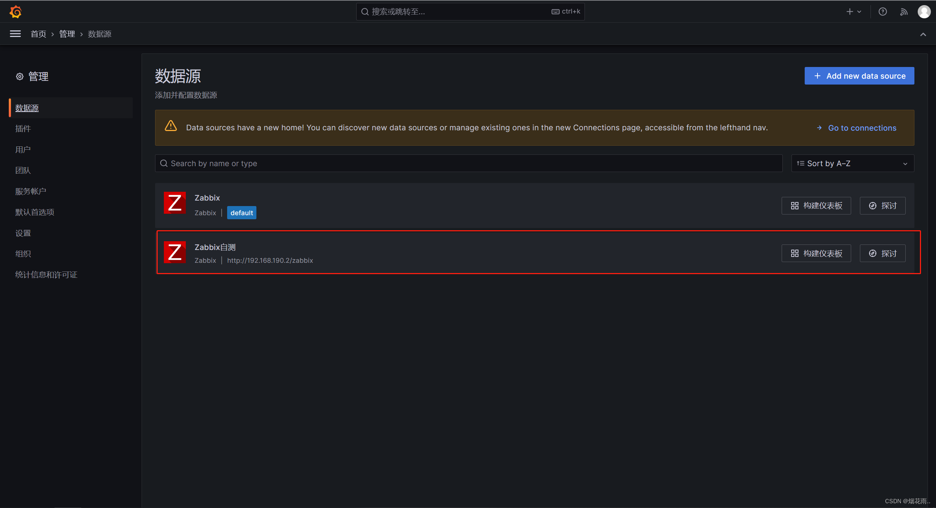Click 构建仪表板 for the Zabbix default source
The width and height of the screenshot is (936, 508).
click(x=816, y=206)
